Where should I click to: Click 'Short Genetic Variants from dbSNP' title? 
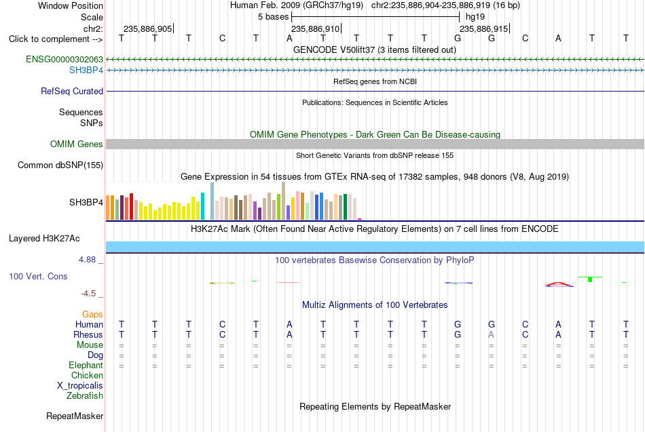point(375,155)
